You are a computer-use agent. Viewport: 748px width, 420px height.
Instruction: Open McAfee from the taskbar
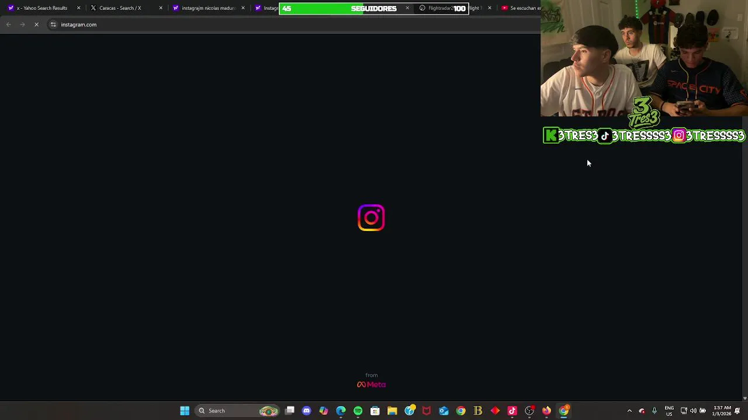tap(427, 411)
